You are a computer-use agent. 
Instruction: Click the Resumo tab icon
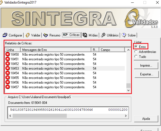(x=46, y=35)
